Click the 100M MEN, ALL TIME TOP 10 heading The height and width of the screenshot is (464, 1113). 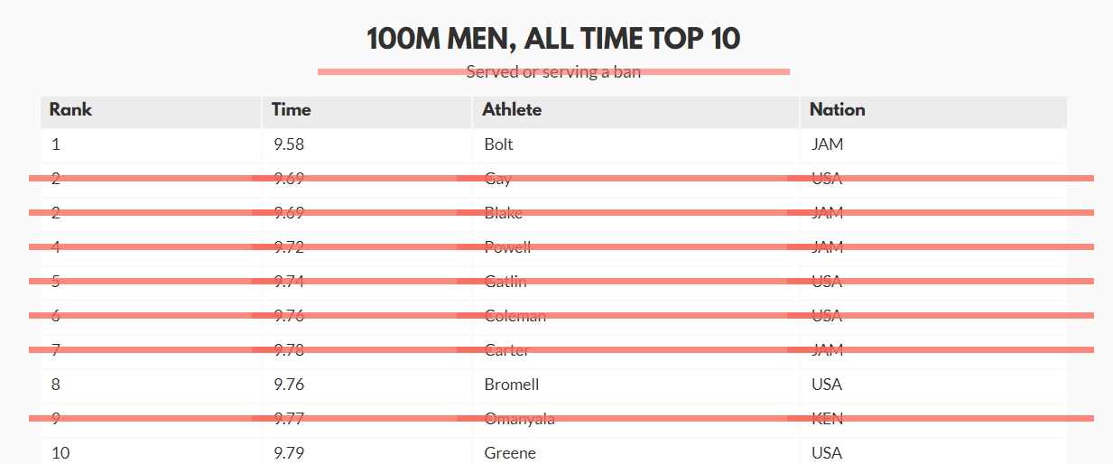pos(553,40)
